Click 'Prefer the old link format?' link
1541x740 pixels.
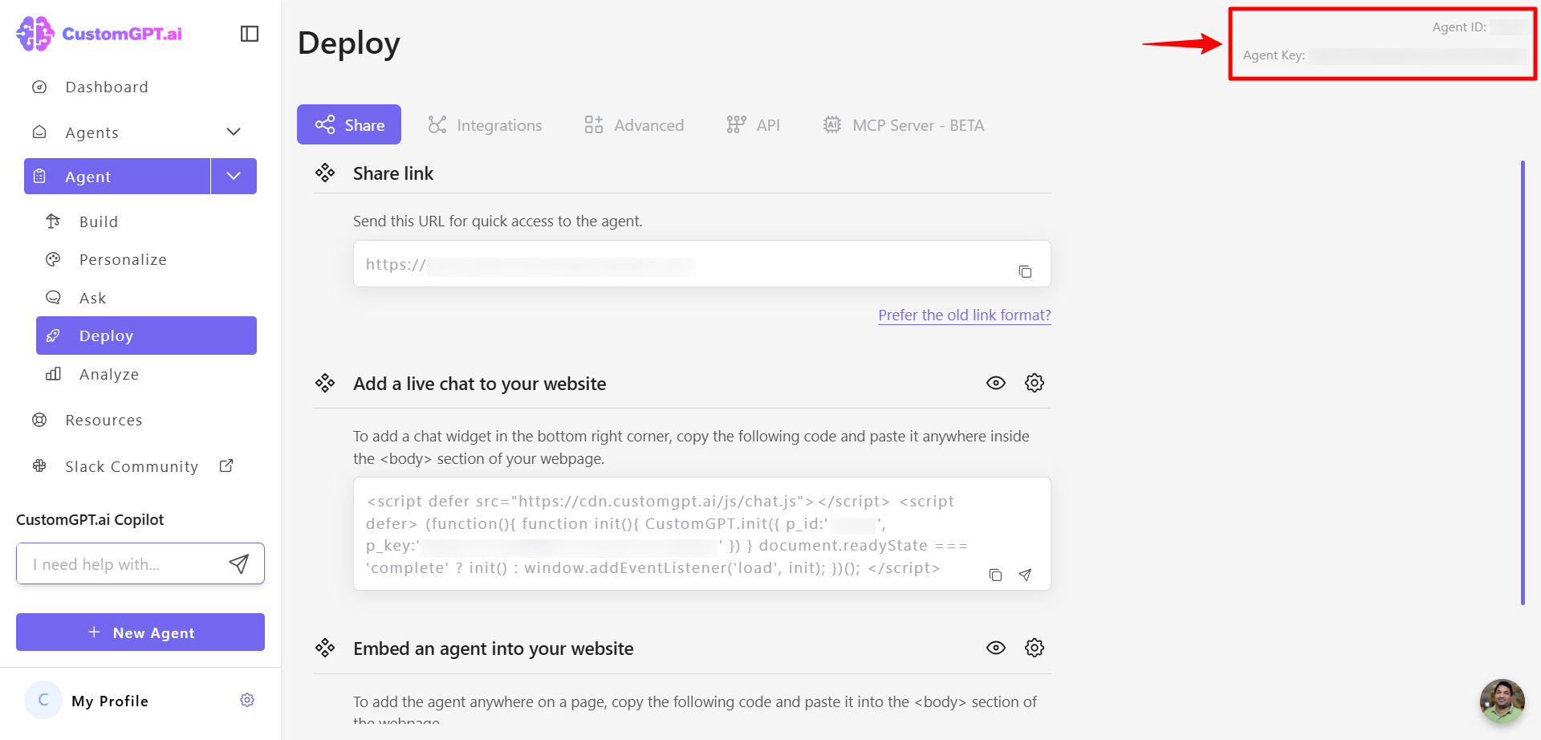pyautogui.click(x=965, y=315)
